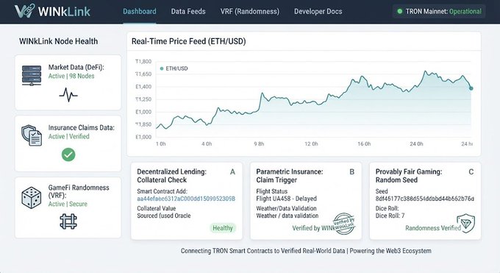Select the 'Active | Verified' status text
This screenshot has height=273, width=500.
[x=69, y=136]
